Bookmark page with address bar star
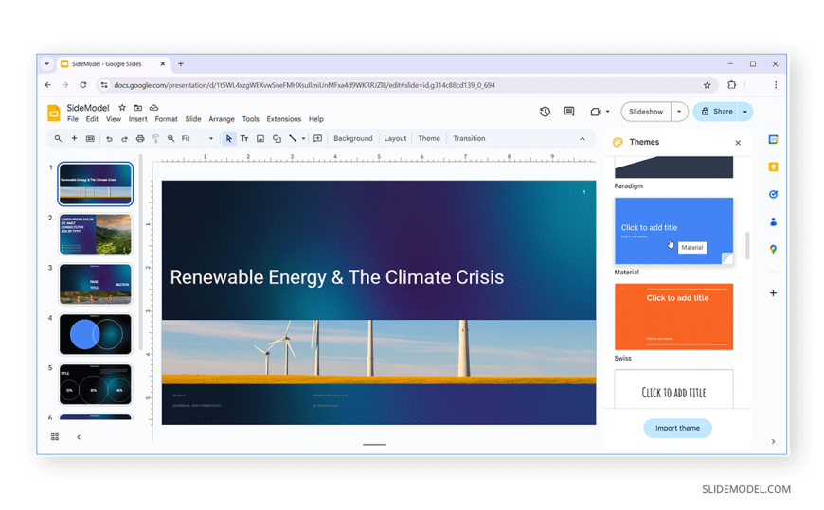The height and width of the screenshot is (510, 824). pyautogui.click(x=707, y=85)
